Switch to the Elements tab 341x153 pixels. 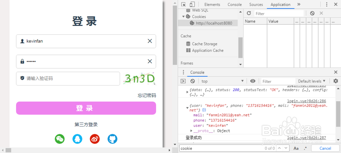[x=212, y=4]
